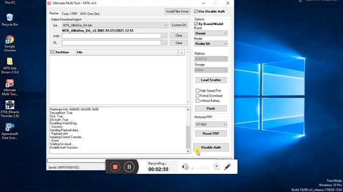Click inside the PL path input field

click(x=111, y=43)
